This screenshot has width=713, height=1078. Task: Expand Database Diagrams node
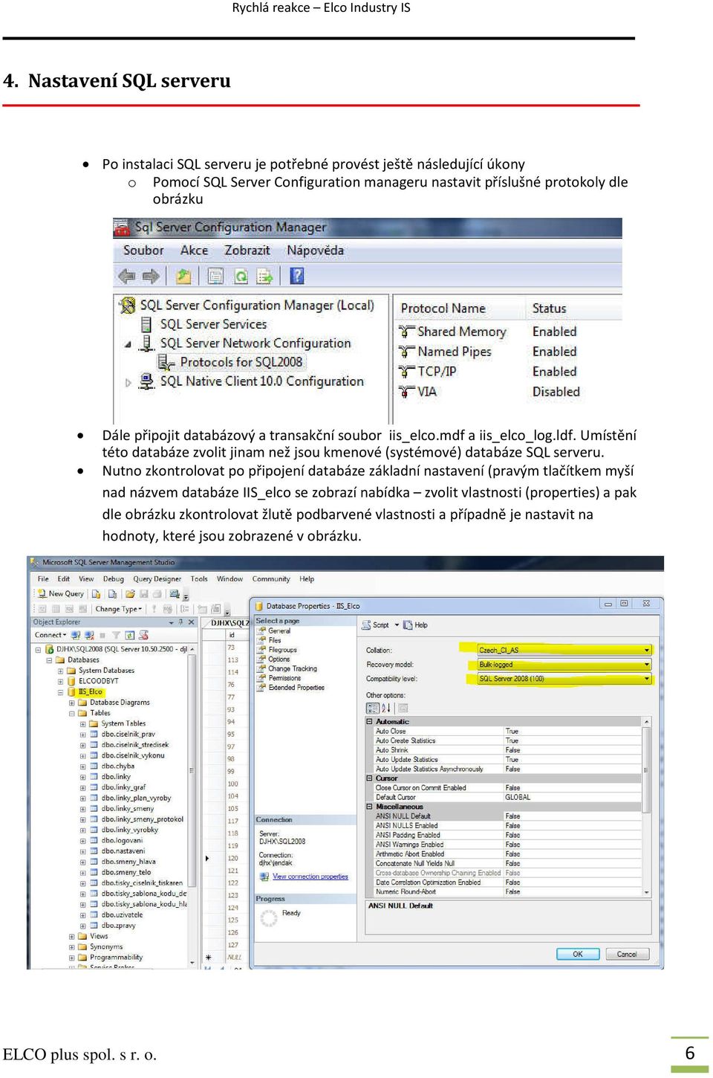(x=72, y=703)
